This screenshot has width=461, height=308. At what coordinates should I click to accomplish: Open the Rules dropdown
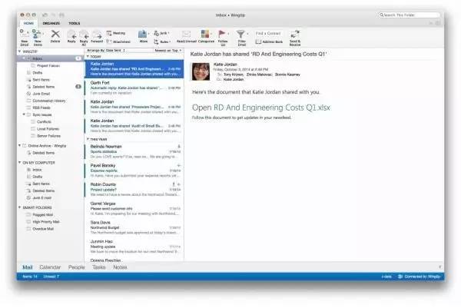click(162, 41)
